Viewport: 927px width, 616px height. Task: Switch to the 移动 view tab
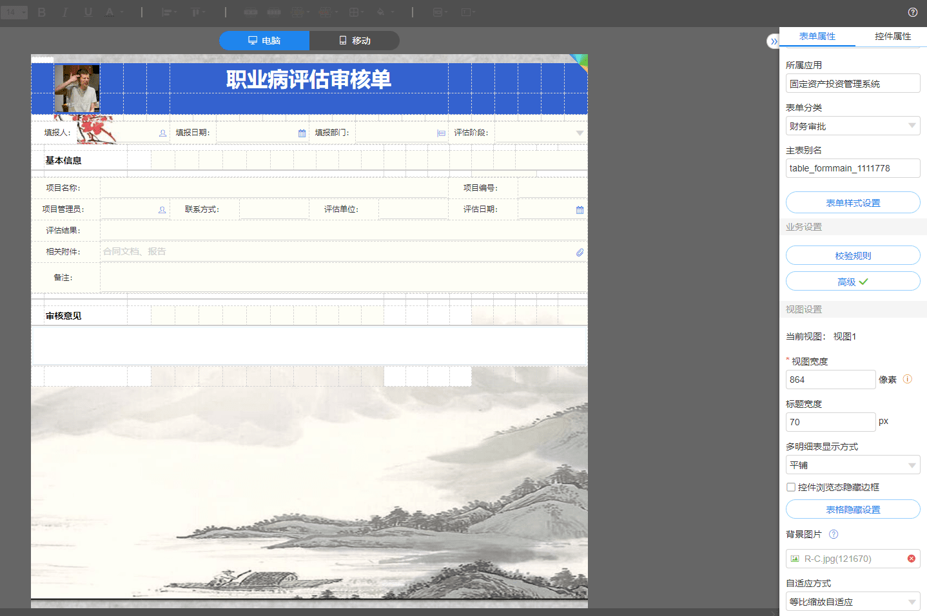pos(355,41)
